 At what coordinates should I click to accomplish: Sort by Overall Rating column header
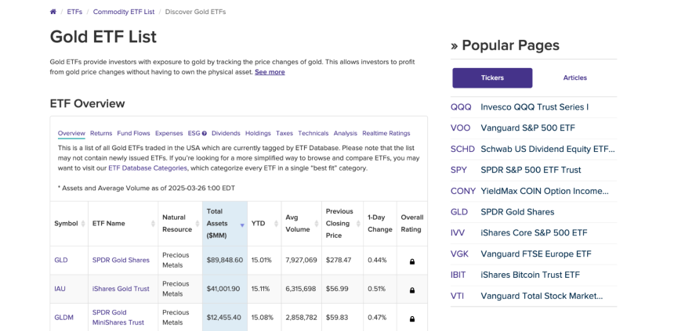click(x=411, y=224)
